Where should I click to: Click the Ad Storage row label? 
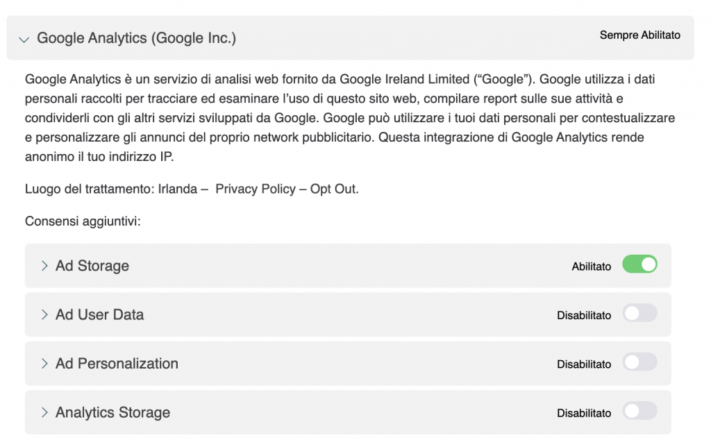pos(92,266)
